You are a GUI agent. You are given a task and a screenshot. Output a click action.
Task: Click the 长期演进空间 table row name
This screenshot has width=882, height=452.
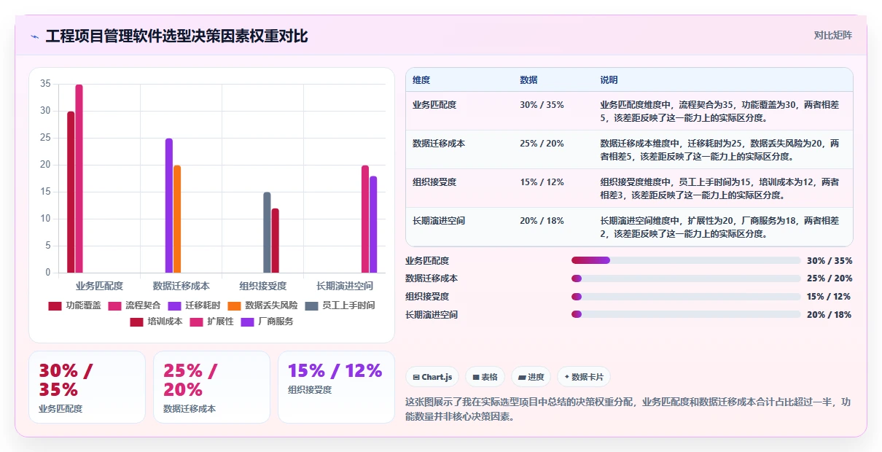[x=439, y=221]
